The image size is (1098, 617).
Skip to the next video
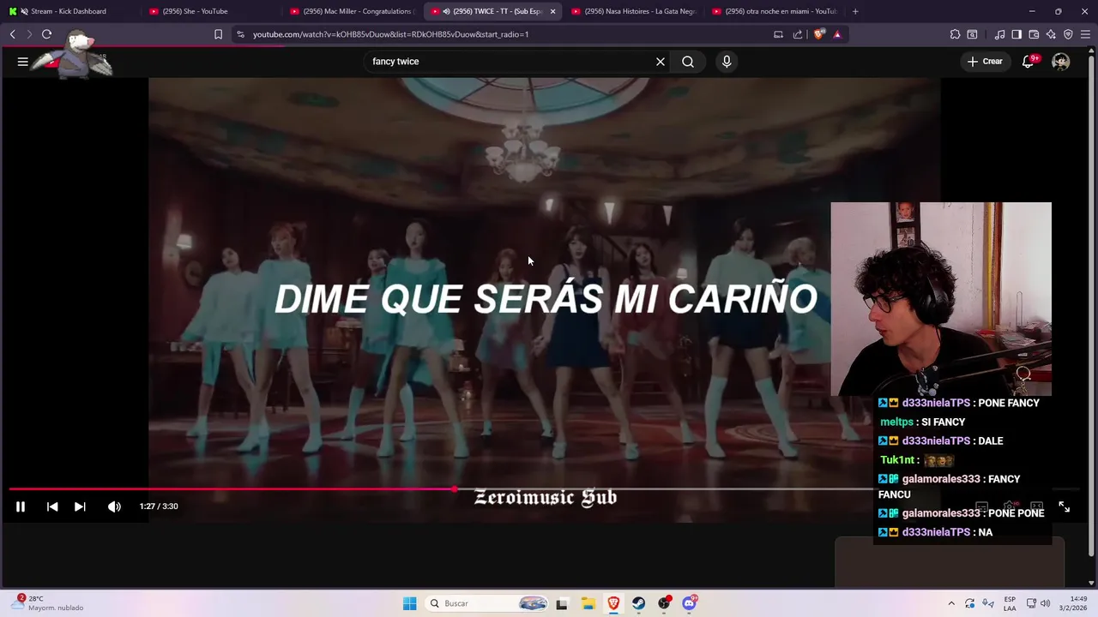click(x=80, y=506)
